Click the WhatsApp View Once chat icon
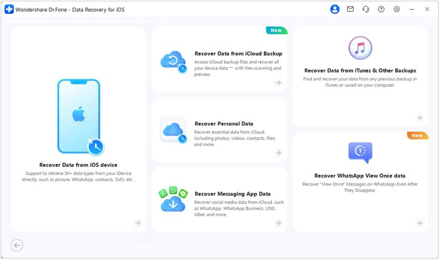This screenshot has height=260, width=440. pyautogui.click(x=360, y=153)
